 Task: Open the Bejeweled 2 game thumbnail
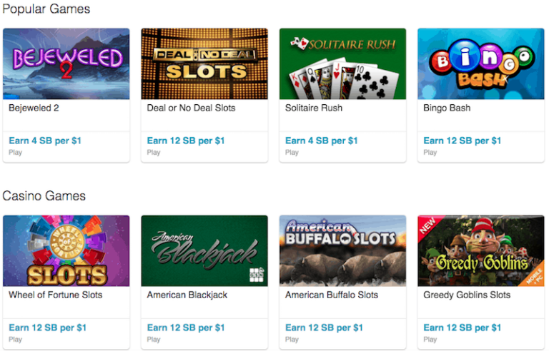pos(66,63)
